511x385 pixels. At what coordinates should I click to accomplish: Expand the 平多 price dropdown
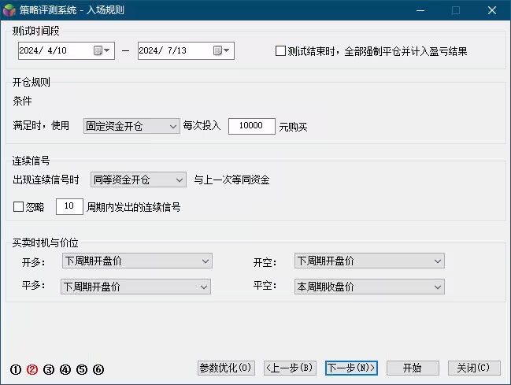click(135, 287)
